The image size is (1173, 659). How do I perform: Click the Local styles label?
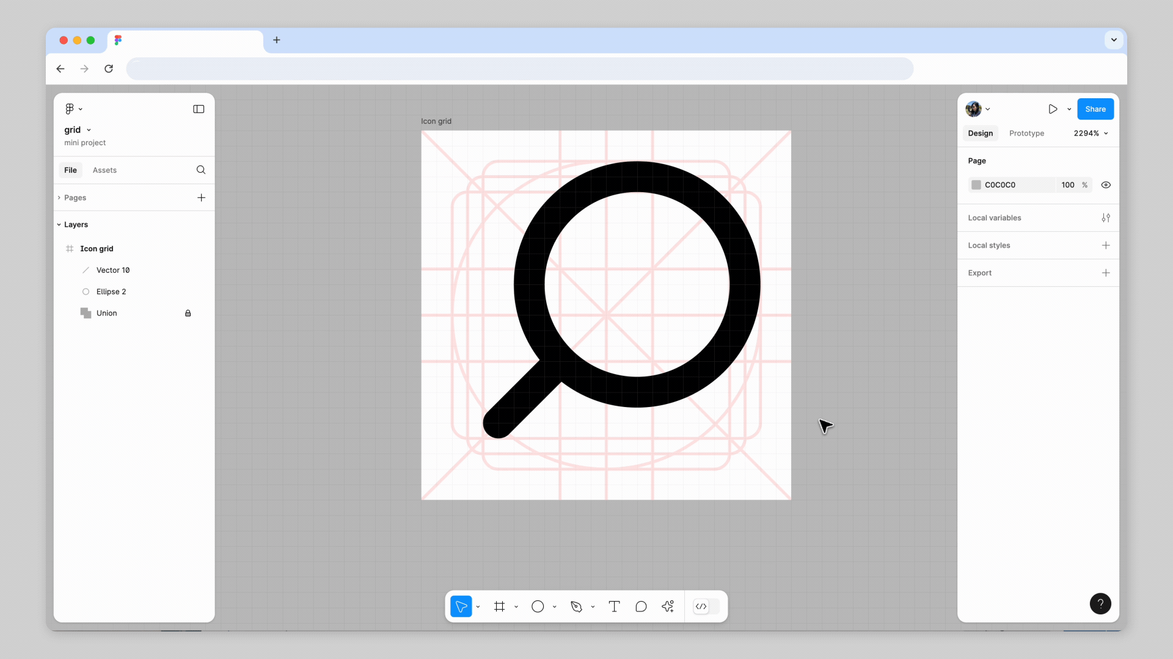coord(988,245)
